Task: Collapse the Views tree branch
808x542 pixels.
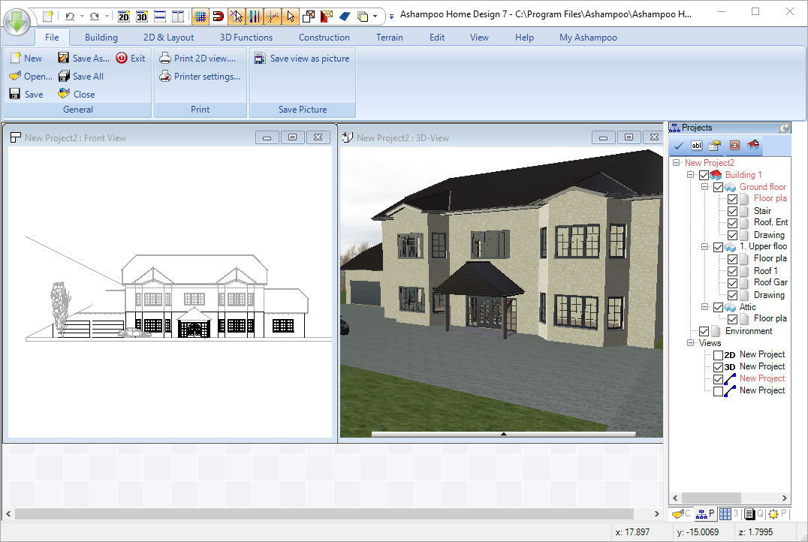Action: (691, 342)
